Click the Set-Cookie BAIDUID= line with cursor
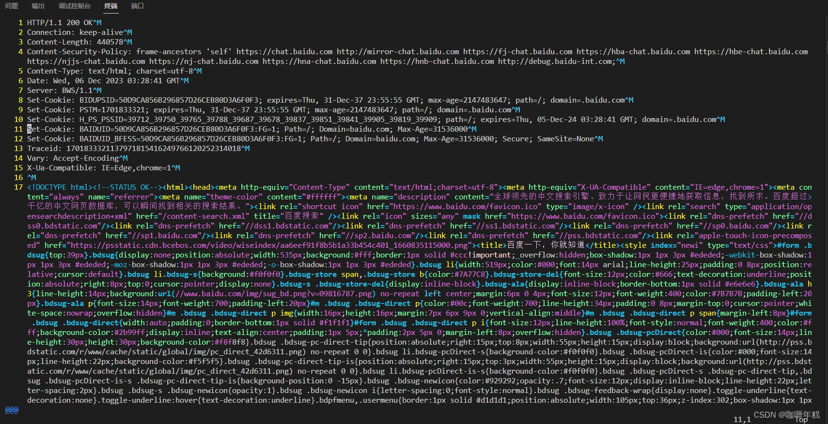Image resolution: width=828 pixels, height=424 pixels. click(252, 129)
